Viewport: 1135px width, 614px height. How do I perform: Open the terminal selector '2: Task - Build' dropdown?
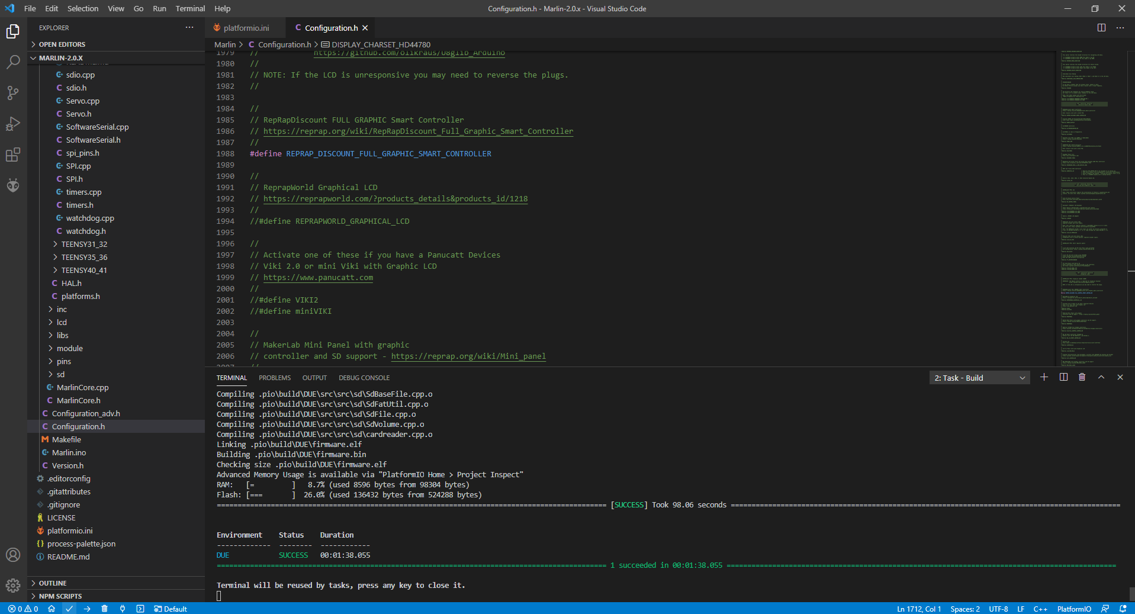click(x=979, y=378)
